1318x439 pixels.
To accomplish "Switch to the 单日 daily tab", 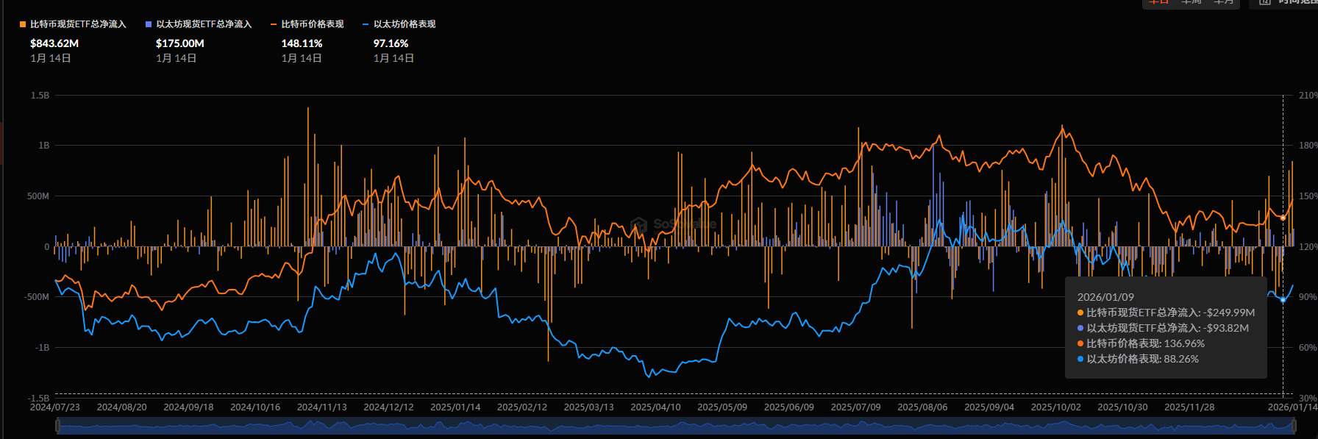I will [1159, 2].
